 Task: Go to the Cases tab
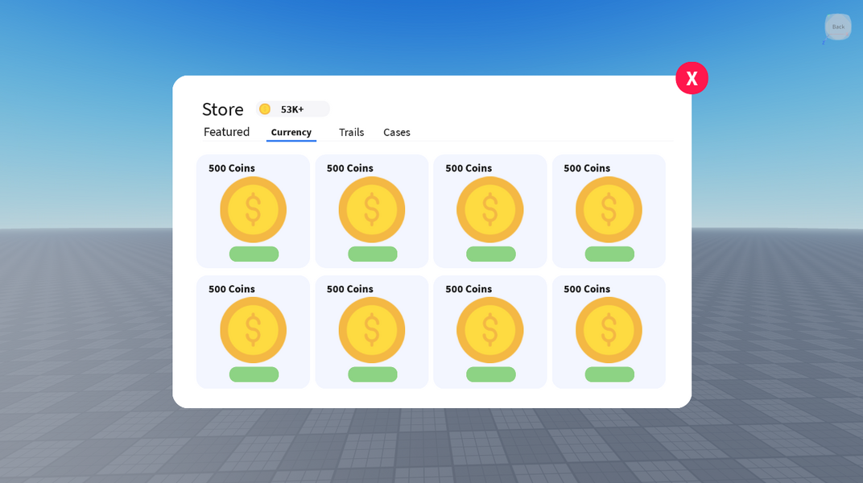[396, 132]
